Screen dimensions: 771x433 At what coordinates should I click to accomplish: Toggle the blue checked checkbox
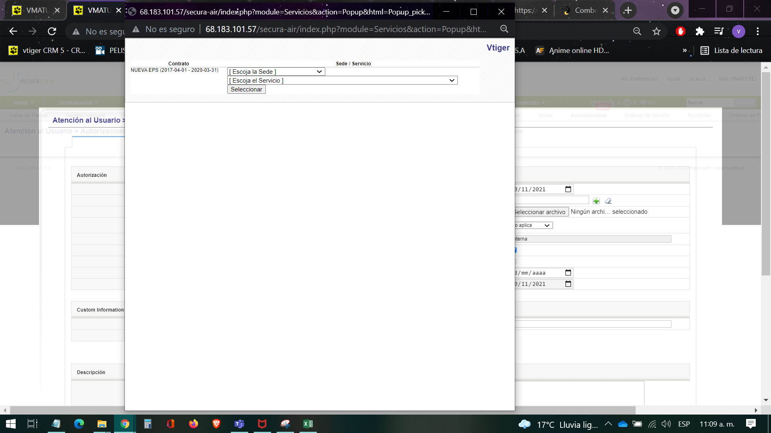tap(516, 250)
